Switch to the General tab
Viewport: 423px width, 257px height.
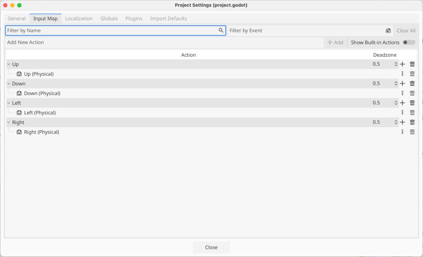point(17,19)
